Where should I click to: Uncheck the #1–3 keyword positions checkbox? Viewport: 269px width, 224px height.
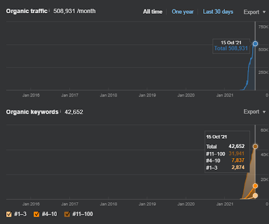tap(9, 214)
